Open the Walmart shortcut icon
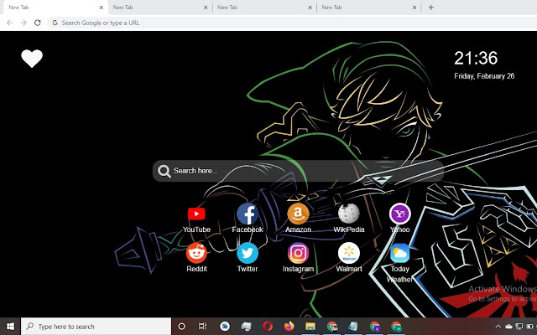Viewport: 537px width, 335px height. pos(349,253)
